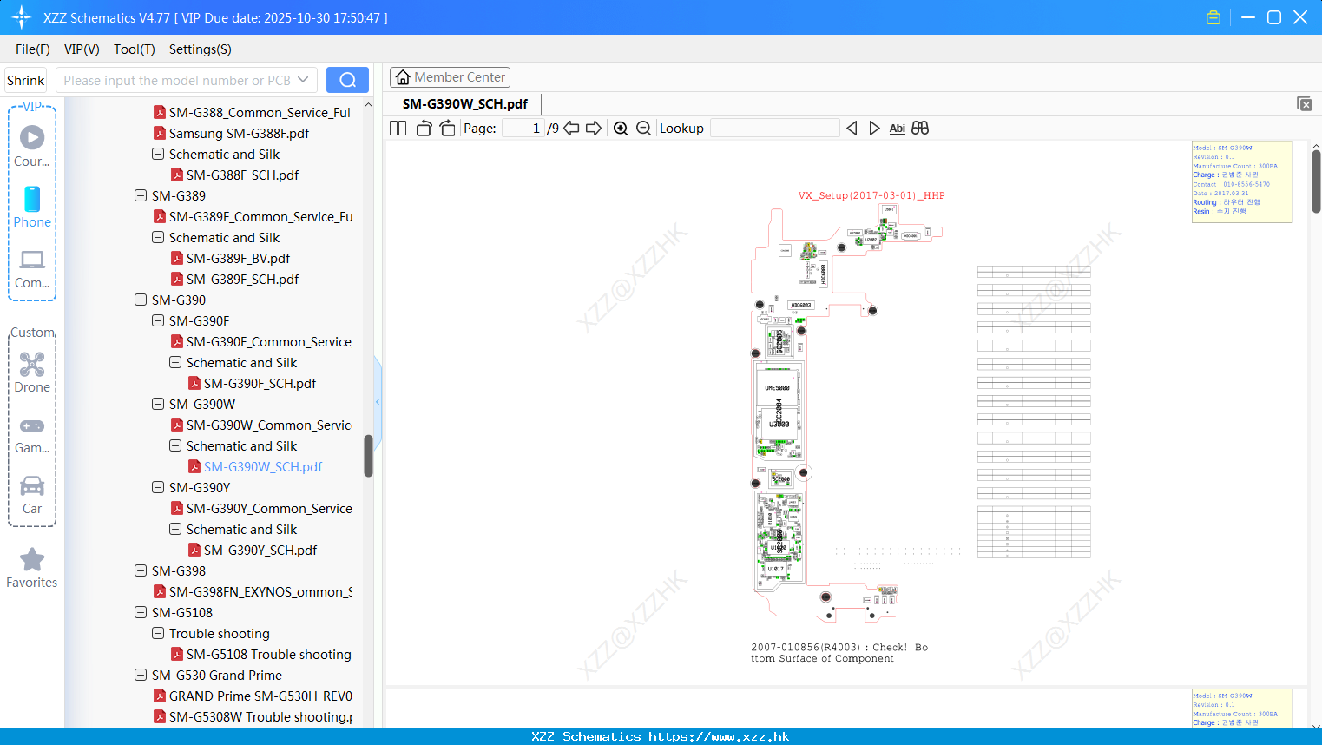
Task: Rotate the page counterclockwise
Action: pos(424,128)
